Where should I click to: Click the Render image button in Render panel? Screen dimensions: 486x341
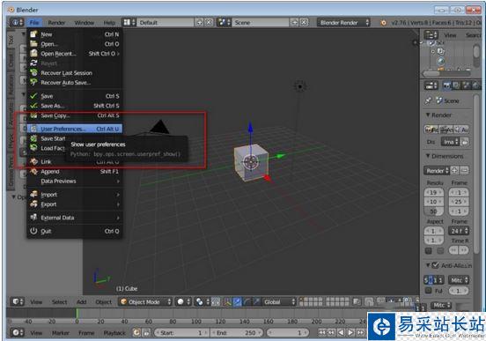(x=431, y=130)
